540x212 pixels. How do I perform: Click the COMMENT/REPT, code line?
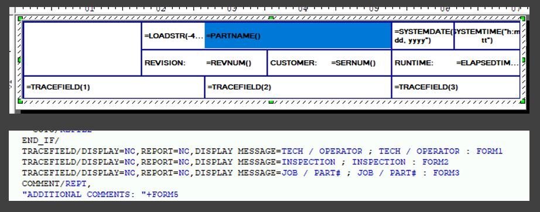pyautogui.click(x=57, y=183)
